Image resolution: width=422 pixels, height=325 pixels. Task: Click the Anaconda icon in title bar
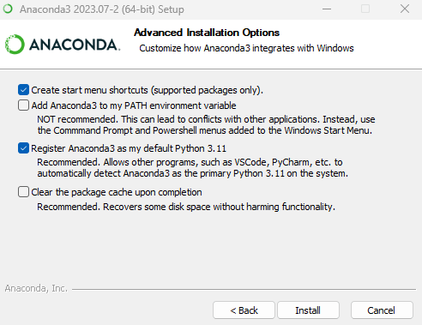coord(8,9)
